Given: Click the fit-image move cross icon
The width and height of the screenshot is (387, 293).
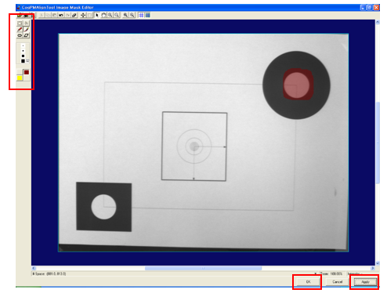Looking at the screenshot, I should tap(83, 15).
